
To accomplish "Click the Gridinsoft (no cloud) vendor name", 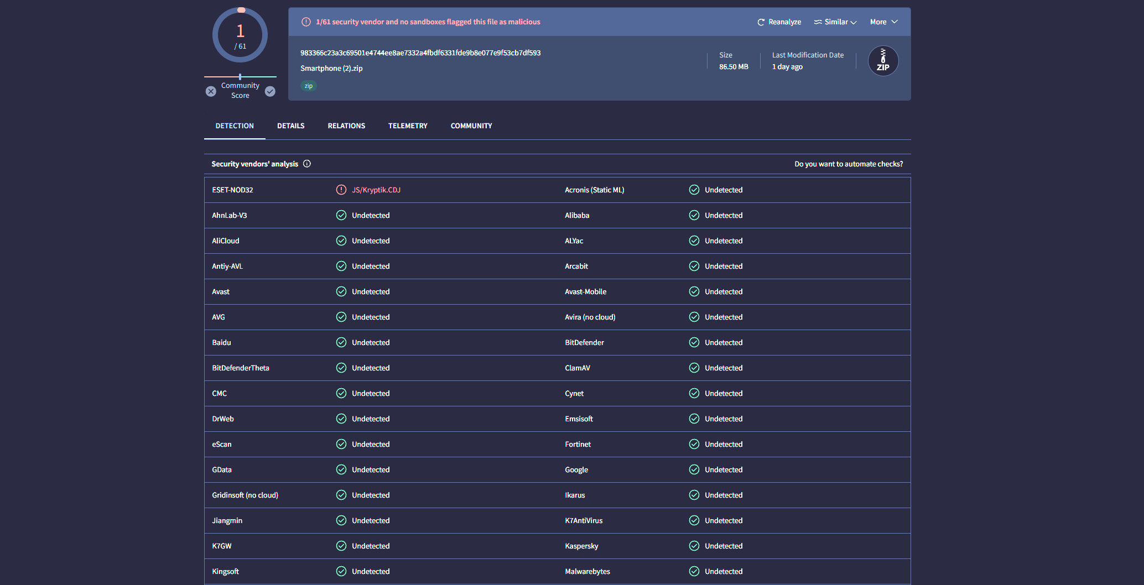I will [x=245, y=495].
